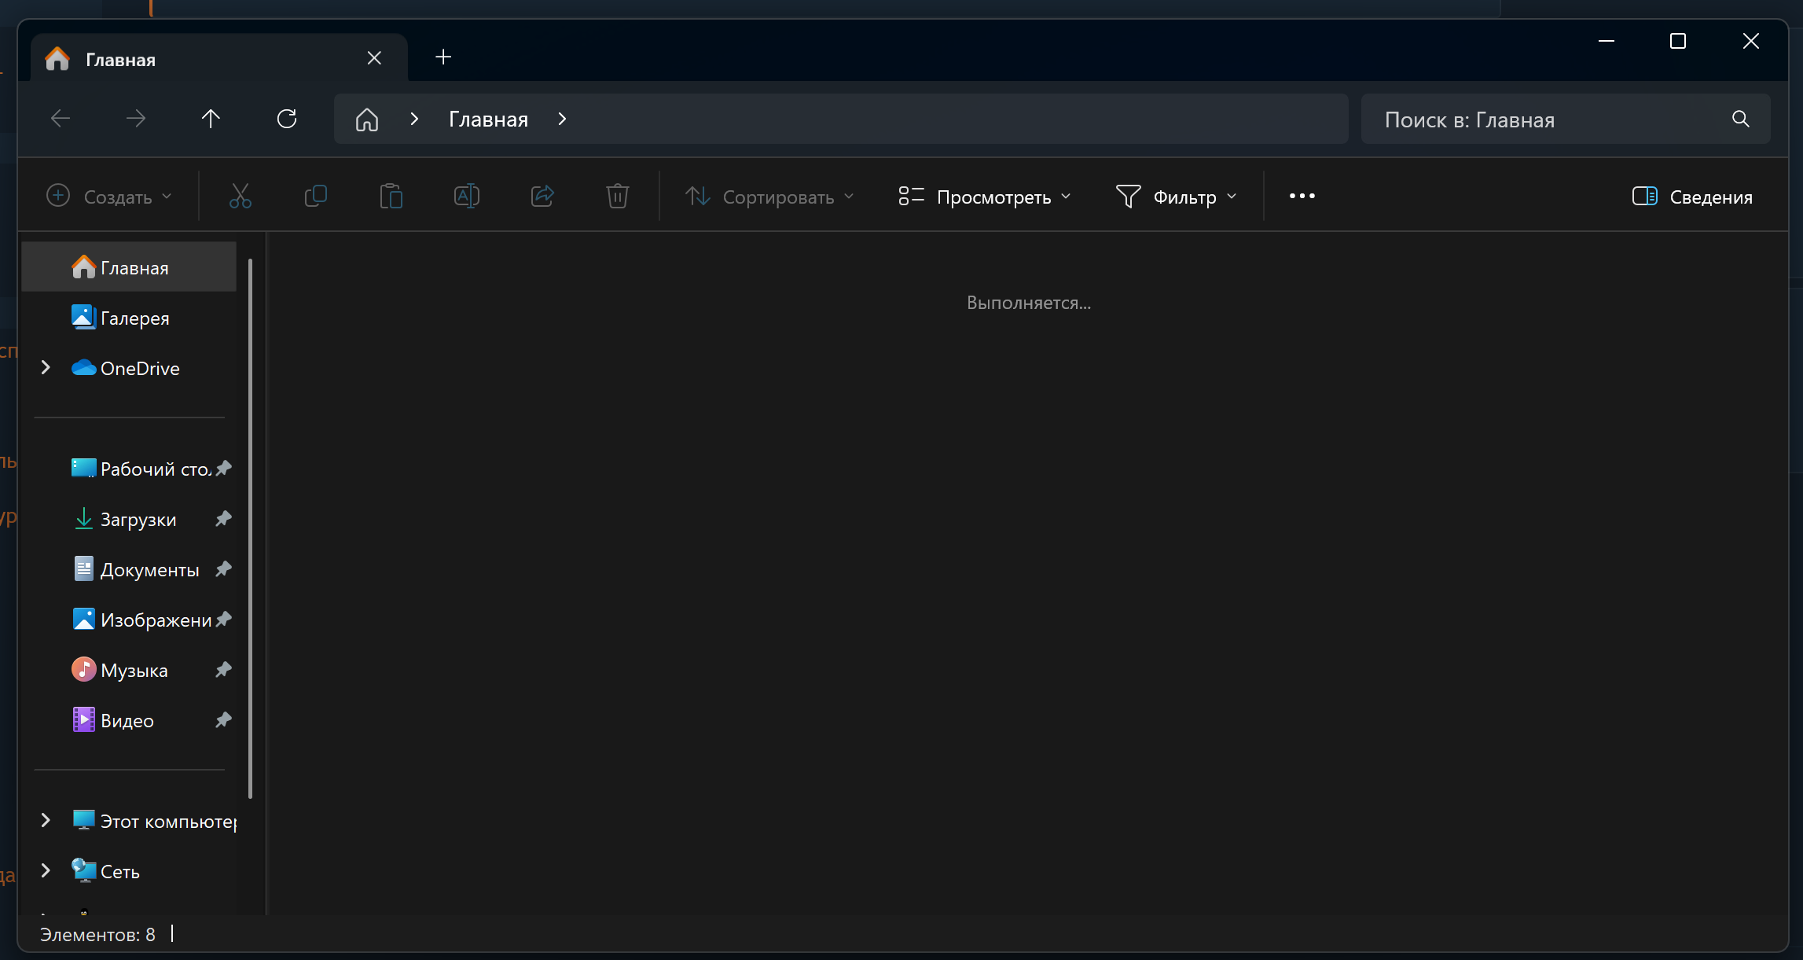Click the Copy icon in toolbar
The height and width of the screenshot is (960, 1803).
point(315,196)
